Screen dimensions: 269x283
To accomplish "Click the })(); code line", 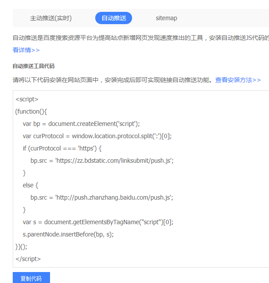I will click(x=22, y=247).
